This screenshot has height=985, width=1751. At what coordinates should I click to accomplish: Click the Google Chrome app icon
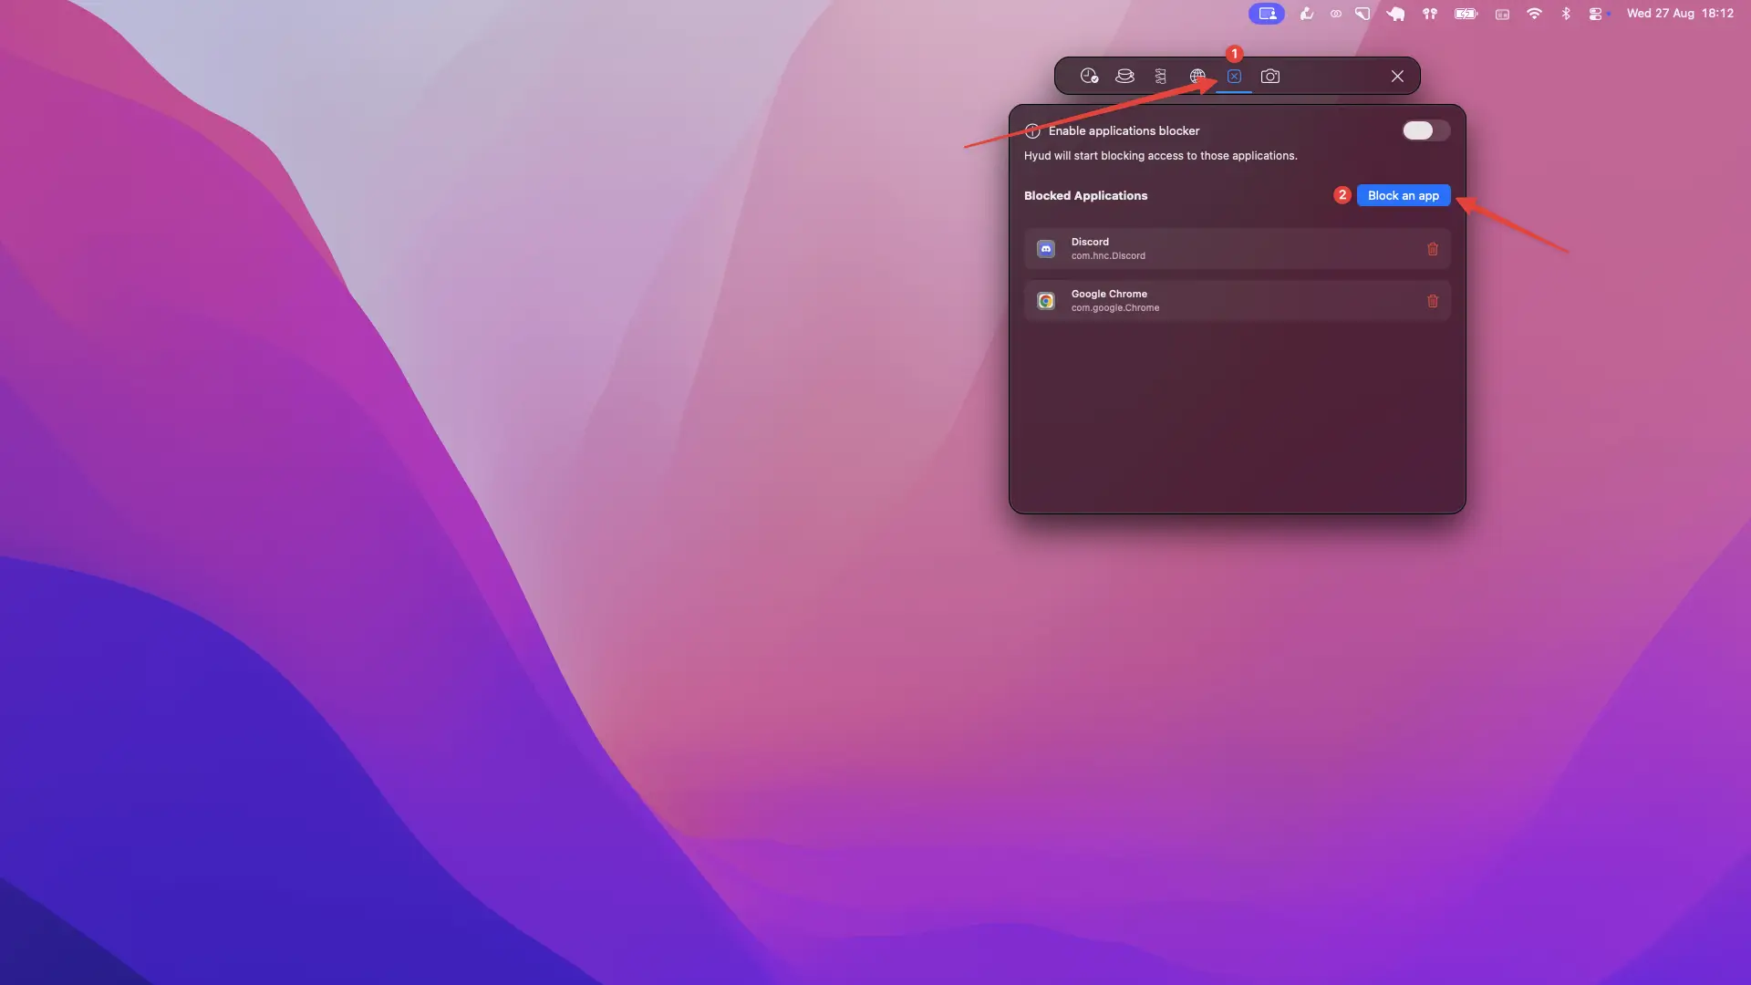[x=1045, y=300]
